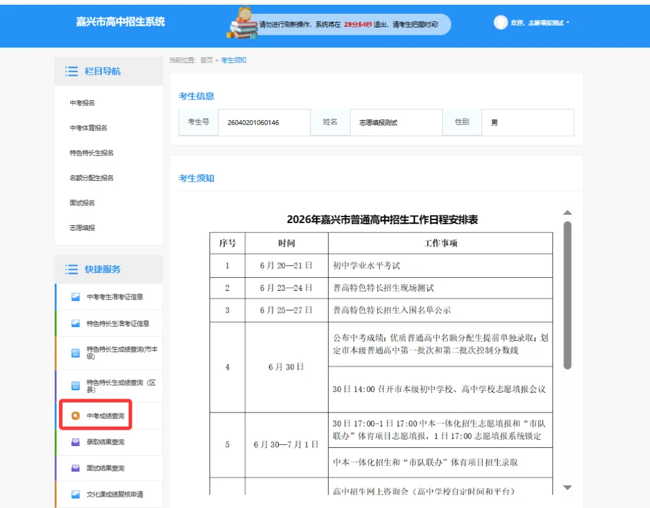Click the 中考考生准考证信息 icon
This screenshot has width=650, height=508.
pyautogui.click(x=75, y=297)
